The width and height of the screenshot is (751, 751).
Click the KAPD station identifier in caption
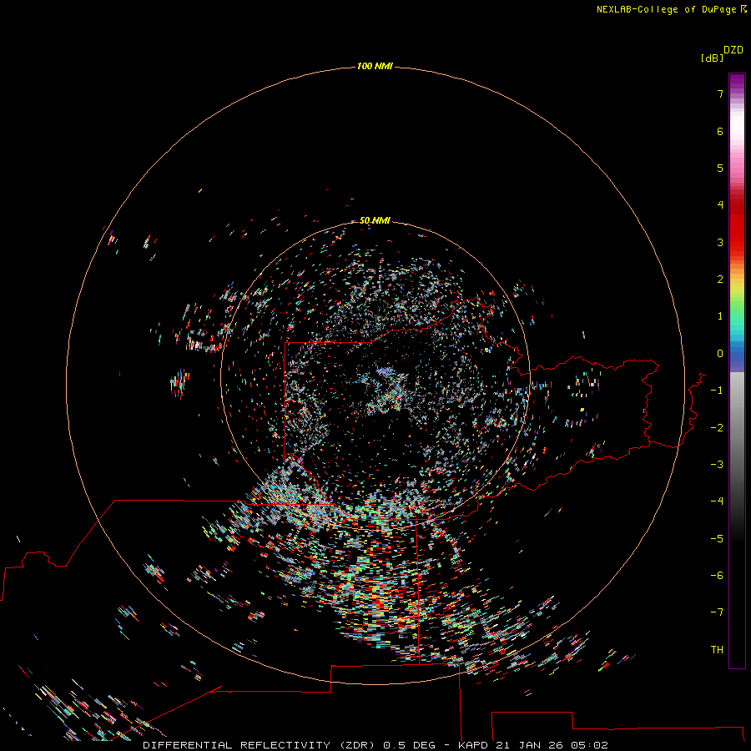[x=473, y=745]
